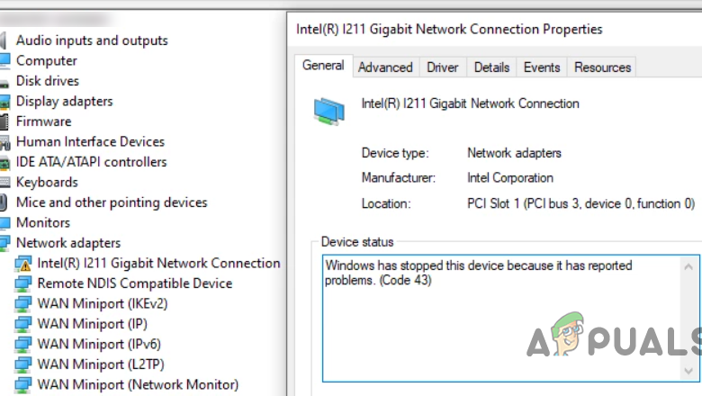Collapse the Network adapters category

click(x=4, y=243)
